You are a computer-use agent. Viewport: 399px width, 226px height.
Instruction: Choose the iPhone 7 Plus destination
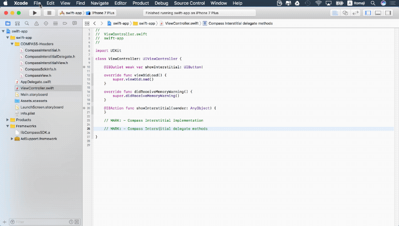coord(100,13)
